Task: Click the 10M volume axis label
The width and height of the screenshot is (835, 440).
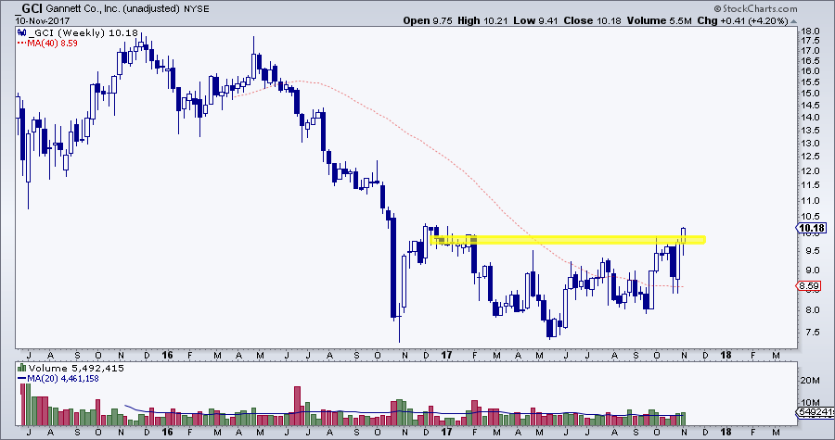Action: tap(810, 402)
